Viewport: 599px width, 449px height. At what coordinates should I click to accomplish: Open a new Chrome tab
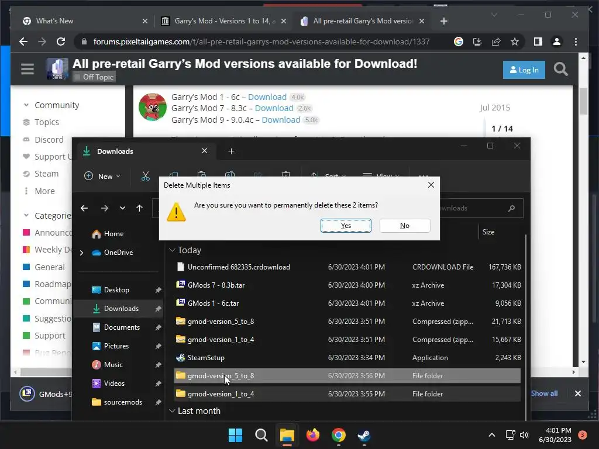pos(443,21)
